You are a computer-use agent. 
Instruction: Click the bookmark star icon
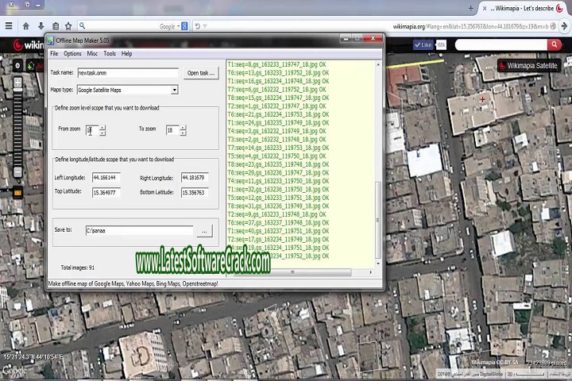tap(68, 26)
